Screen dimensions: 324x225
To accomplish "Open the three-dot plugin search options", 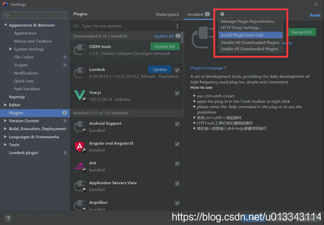I will point(177,26).
